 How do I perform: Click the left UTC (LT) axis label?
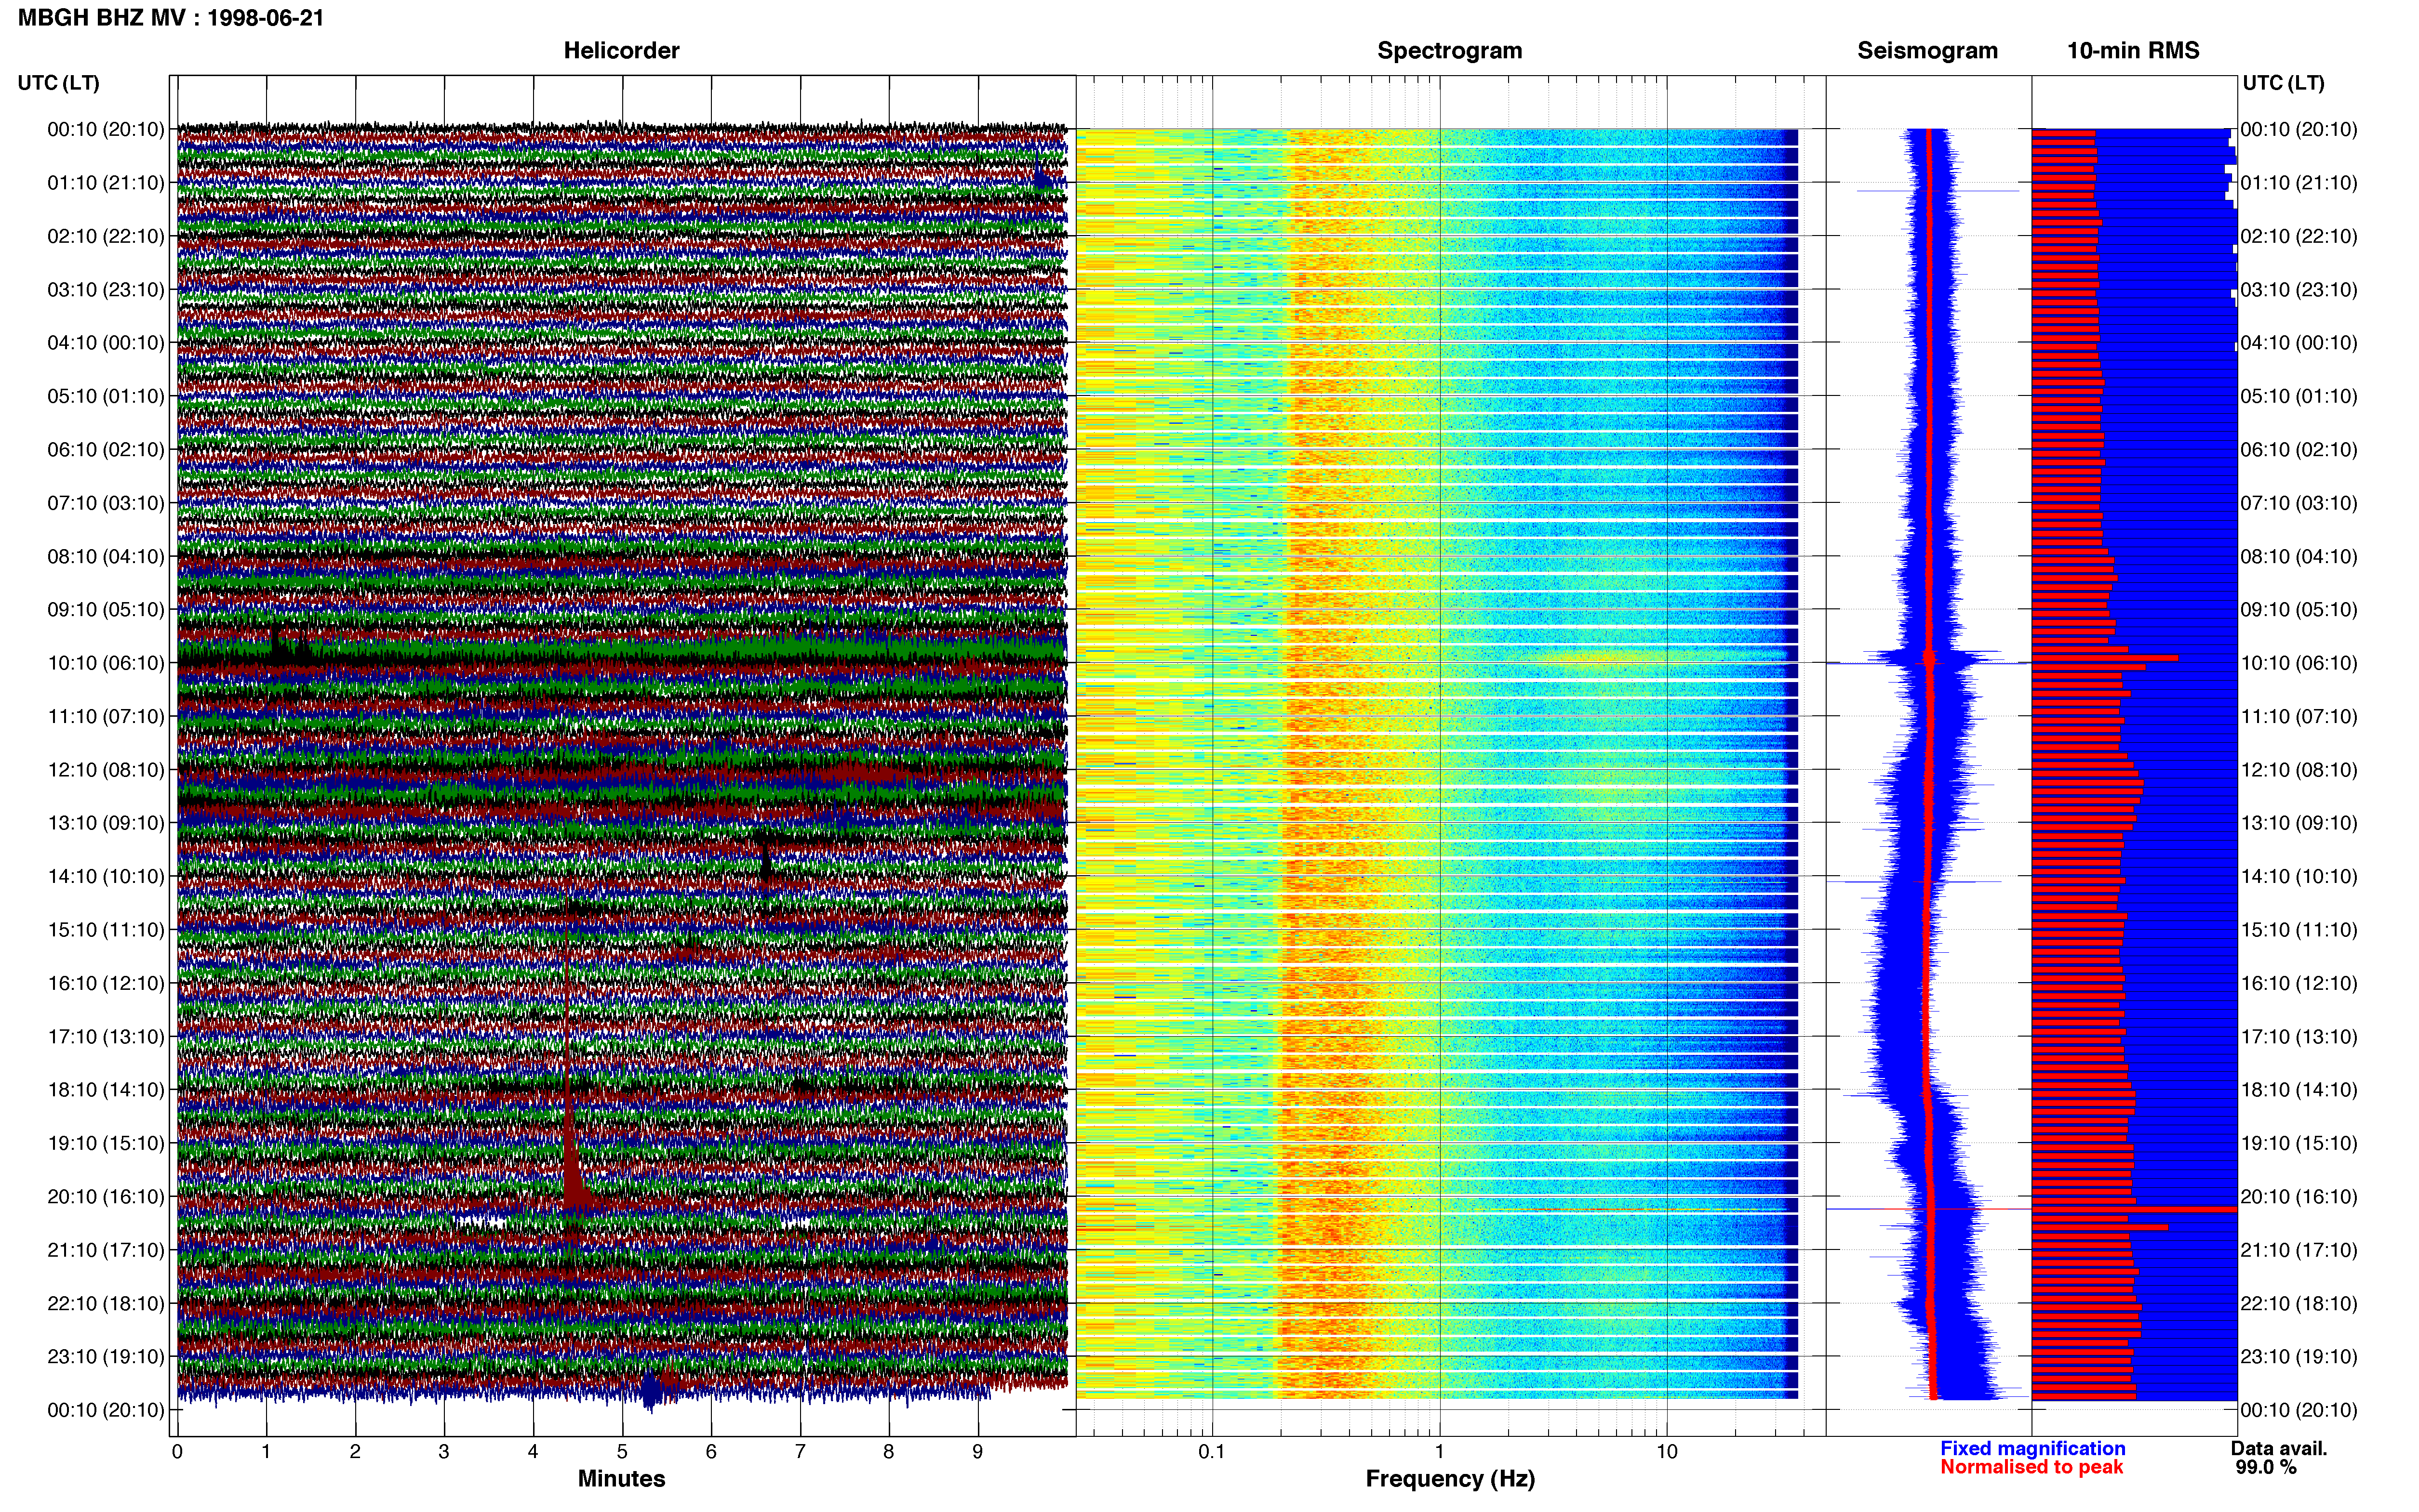(x=59, y=83)
